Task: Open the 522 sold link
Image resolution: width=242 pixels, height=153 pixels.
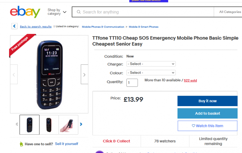Action: coord(191,80)
